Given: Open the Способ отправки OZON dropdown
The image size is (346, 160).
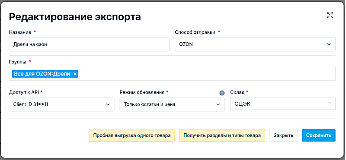Looking at the screenshot, I should (x=255, y=44).
